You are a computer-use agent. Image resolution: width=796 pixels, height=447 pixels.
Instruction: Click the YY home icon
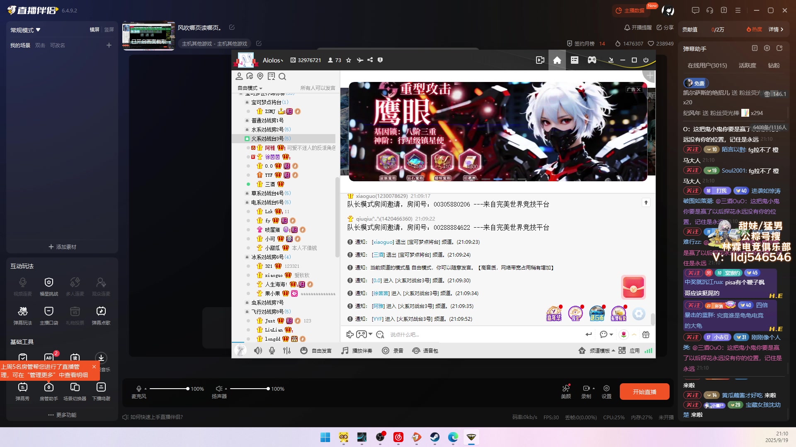[x=557, y=60]
